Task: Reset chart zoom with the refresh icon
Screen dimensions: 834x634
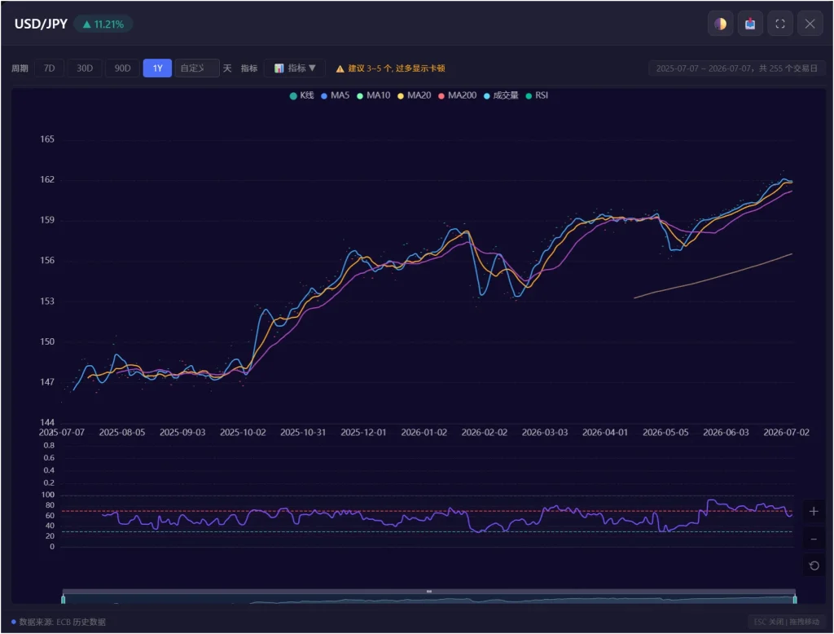Action: [x=814, y=566]
